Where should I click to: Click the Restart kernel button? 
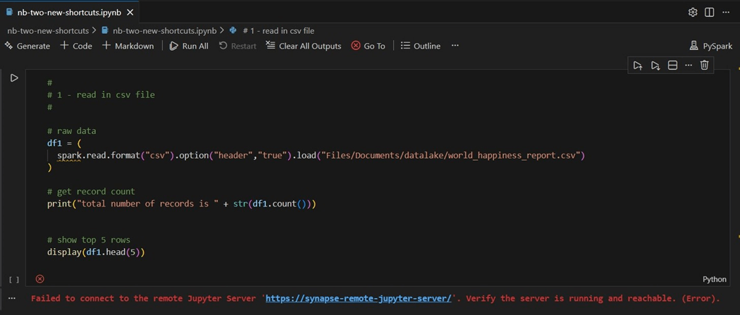[x=238, y=46]
